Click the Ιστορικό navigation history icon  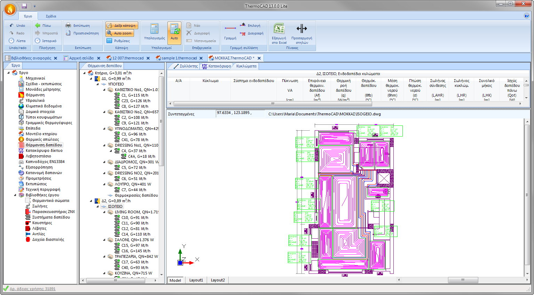[x=47, y=41]
